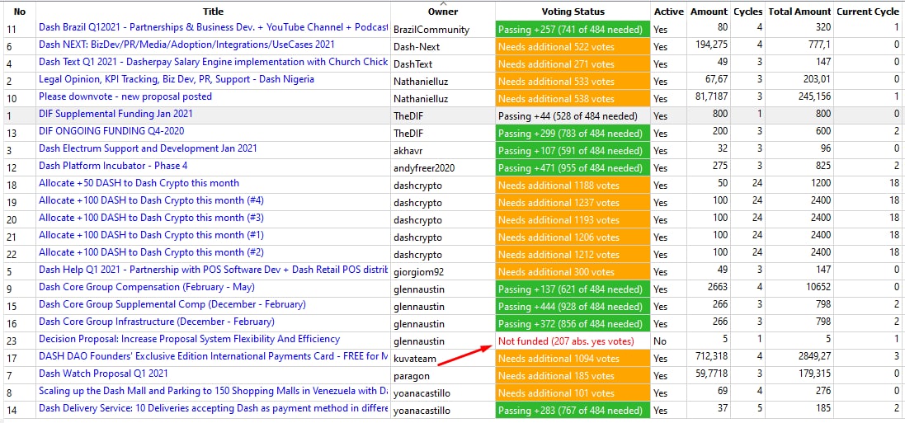Select 'No' active cell for Decision Proposal
Image resolution: width=905 pixels, height=423 pixels.
click(x=668, y=341)
